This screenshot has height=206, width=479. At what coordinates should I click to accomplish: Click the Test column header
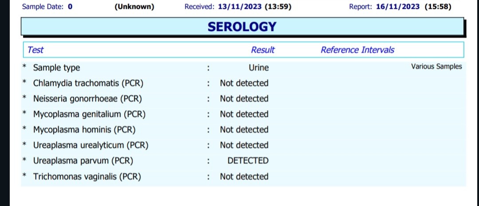pyautogui.click(x=35, y=50)
